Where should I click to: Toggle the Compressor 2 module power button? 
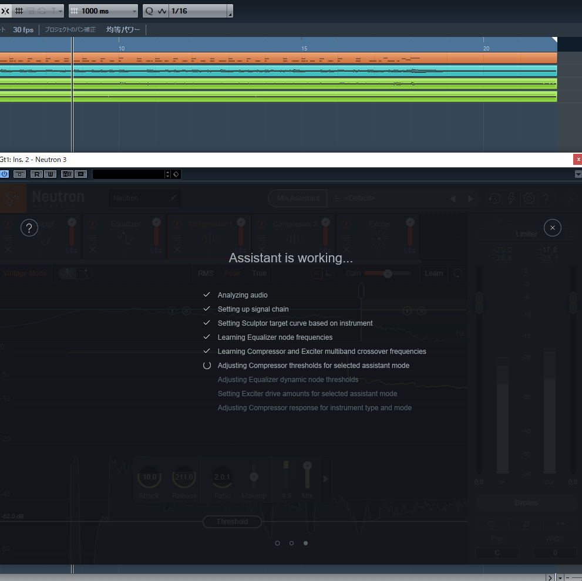(x=262, y=224)
